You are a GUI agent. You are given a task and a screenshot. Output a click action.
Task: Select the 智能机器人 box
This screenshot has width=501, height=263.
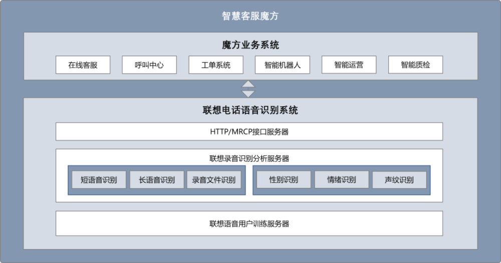(283, 65)
